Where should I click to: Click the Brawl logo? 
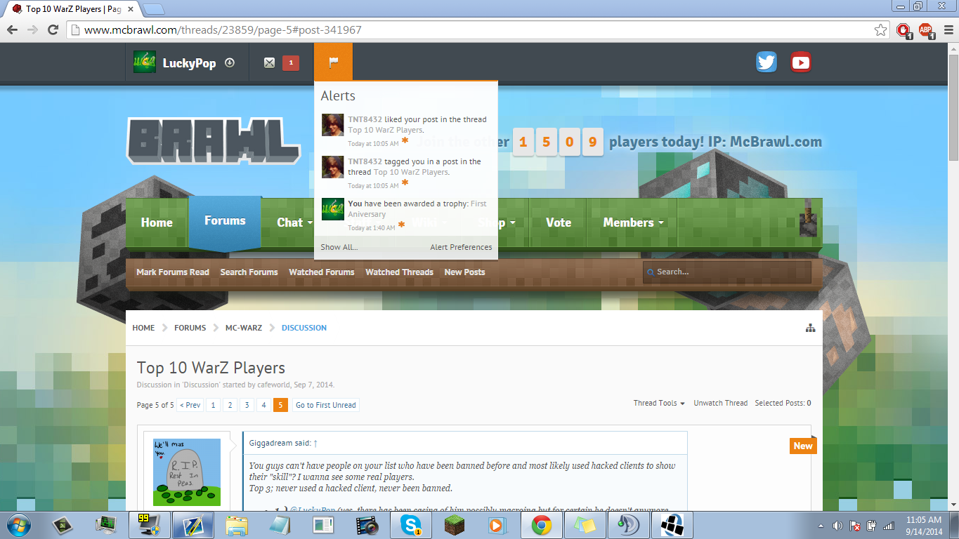(214, 140)
